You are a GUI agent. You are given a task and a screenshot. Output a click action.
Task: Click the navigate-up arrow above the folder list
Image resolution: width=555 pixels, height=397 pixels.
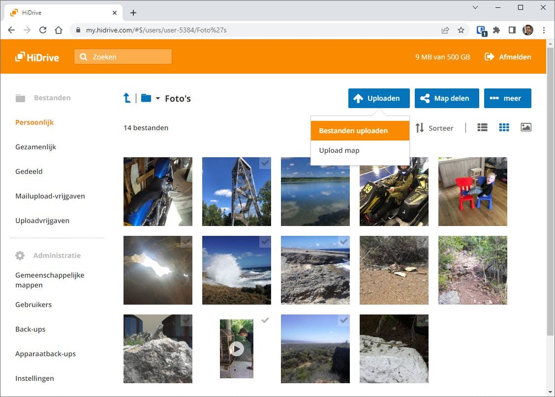[126, 97]
